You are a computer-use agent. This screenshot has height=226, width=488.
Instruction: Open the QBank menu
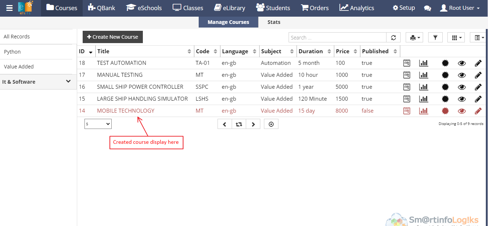tap(102, 8)
